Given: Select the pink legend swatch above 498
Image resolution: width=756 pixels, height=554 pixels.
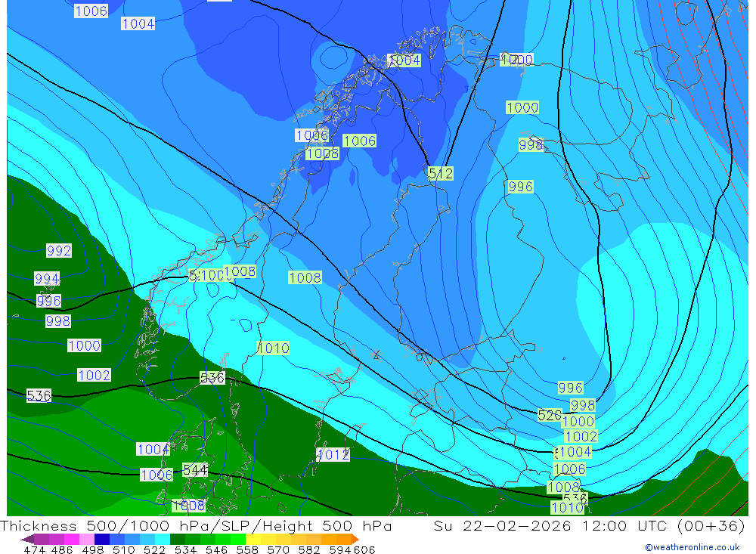Looking at the screenshot, I should [x=85, y=539].
